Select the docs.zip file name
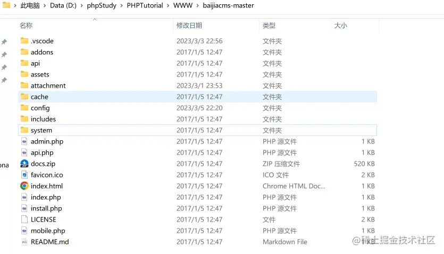The image size is (444, 254). click(43, 164)
